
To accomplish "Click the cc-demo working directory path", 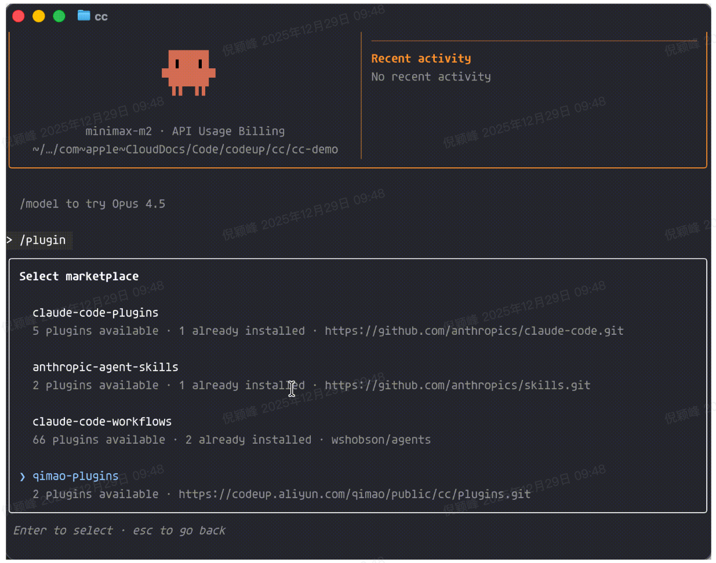I will [x=185, y=149].
